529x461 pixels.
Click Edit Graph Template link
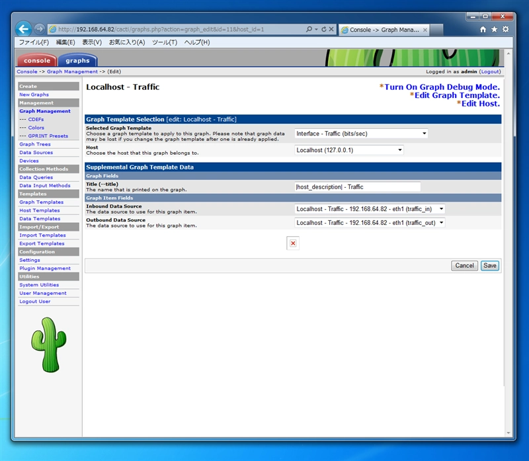[x=457, y=95]
